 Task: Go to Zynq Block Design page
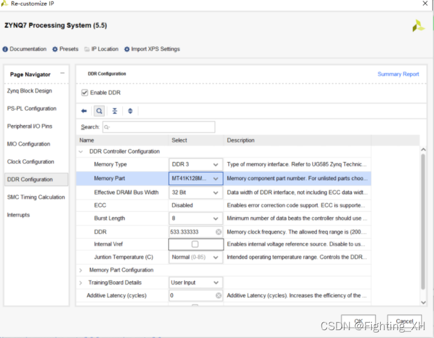30,91
